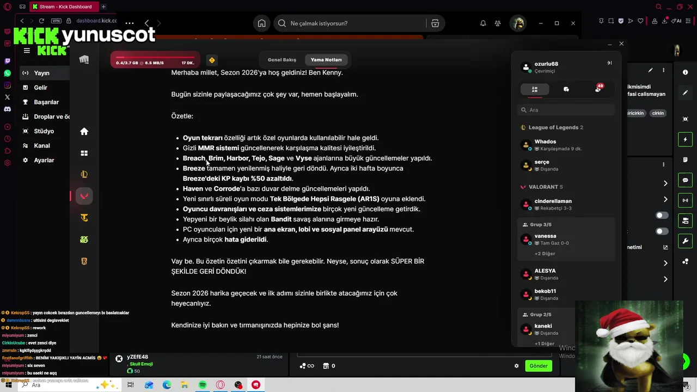This screenshot has width=697, height=392.
Task: Open X in Opera sidebar
Action: pos(7,97)
